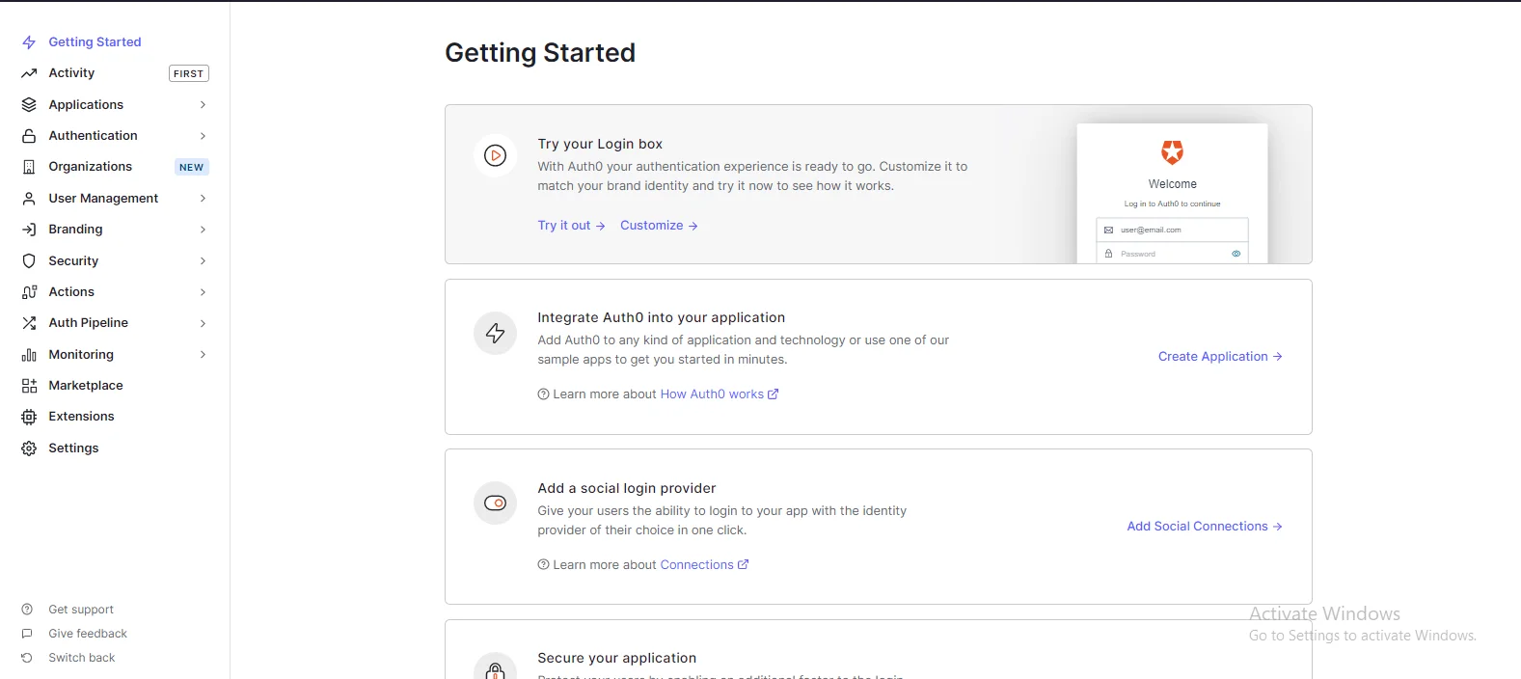Click the Create Application link
Screen dimensions: 1521x679
coord(1220,357)
